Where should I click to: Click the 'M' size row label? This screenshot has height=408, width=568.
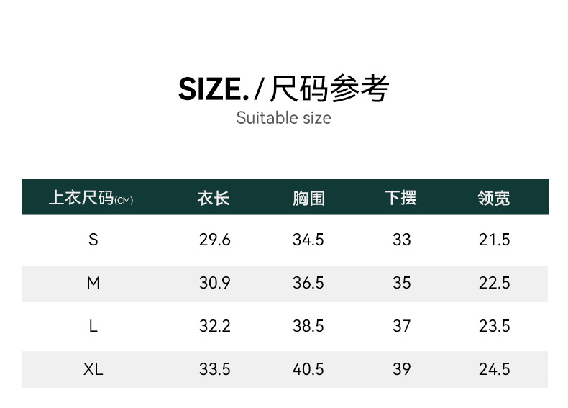pos(93,284)
